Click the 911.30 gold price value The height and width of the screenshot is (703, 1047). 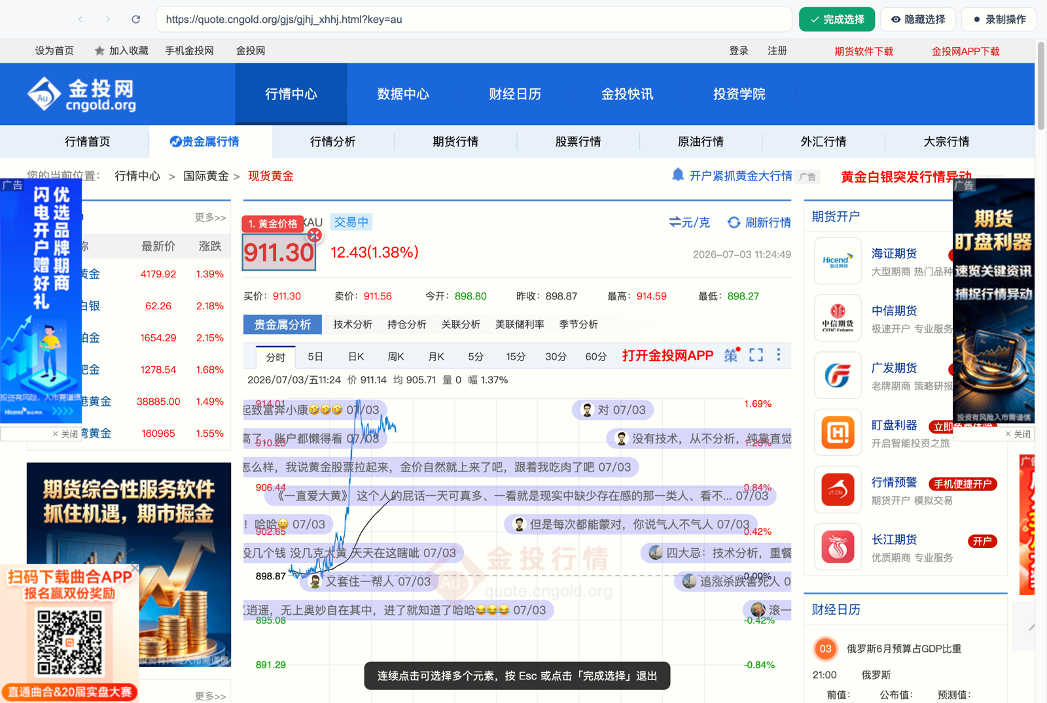pyautogui.click(x=279, y=252)
